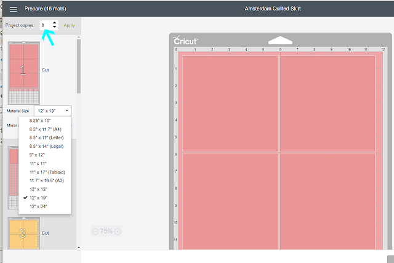Decrease project copies with down arrow

pyautogui.click(x=55, y=27)
